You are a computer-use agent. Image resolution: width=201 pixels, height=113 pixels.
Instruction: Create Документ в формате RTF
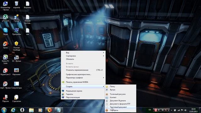tap(121, 104)
